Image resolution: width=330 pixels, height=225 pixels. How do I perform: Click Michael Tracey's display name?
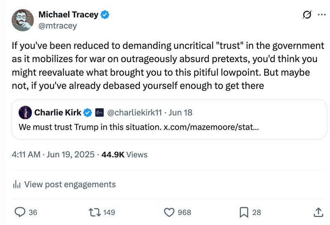click(x=68, y=15)
